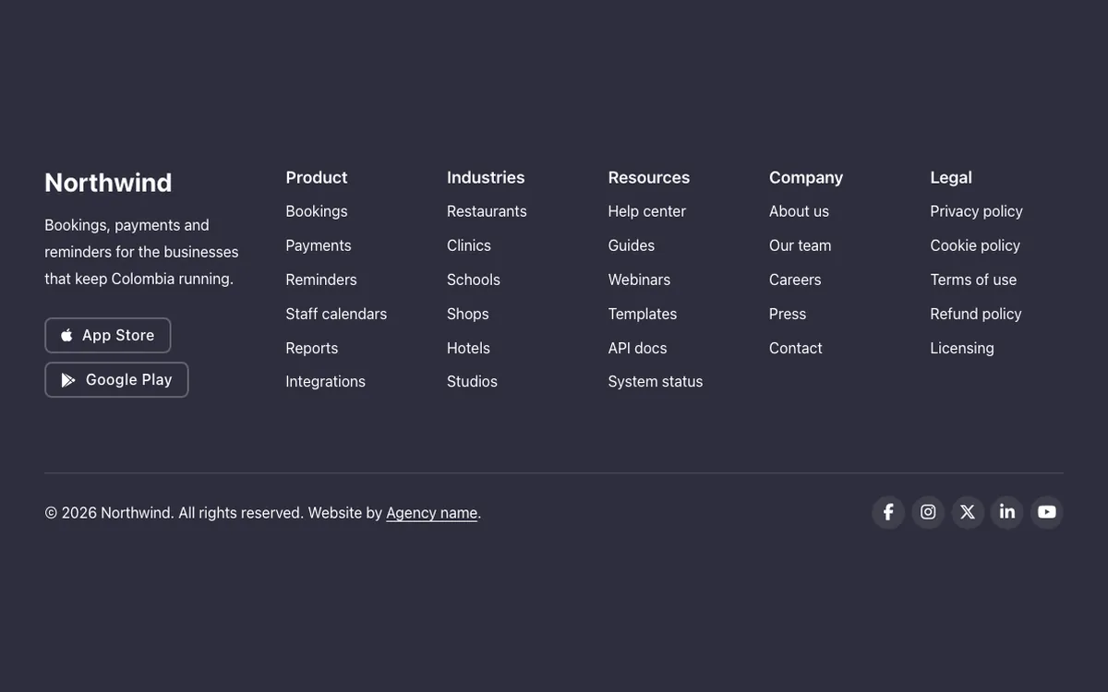Open the Facebook social icon
1108x692 pixels.
tap(888, 512)
